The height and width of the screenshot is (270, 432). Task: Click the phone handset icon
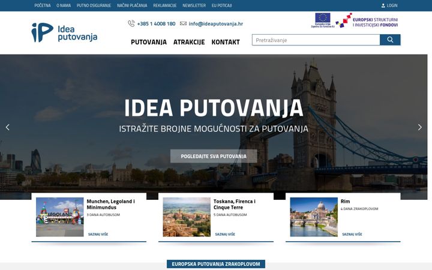pyautogui.click(x=131, y=23)
